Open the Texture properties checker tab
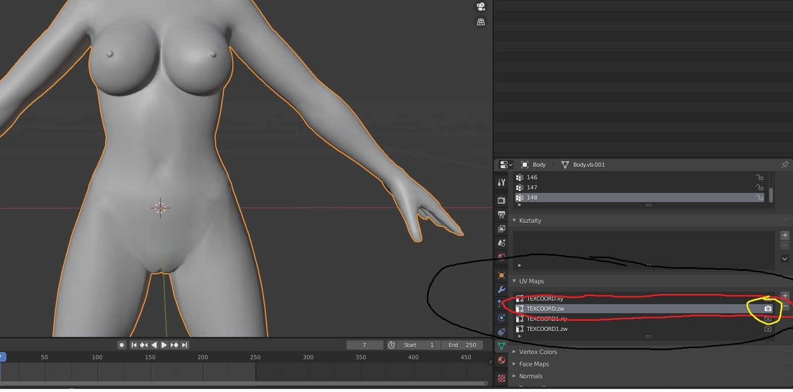This screenshot has width=793, height=392. [502, 378]
